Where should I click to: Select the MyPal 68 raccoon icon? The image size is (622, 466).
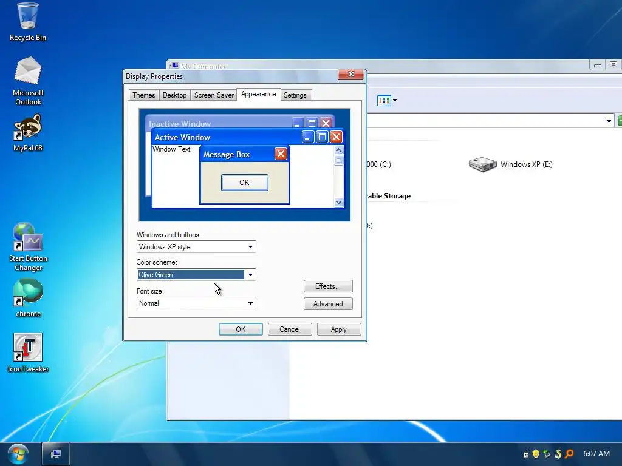coord(28,133)
